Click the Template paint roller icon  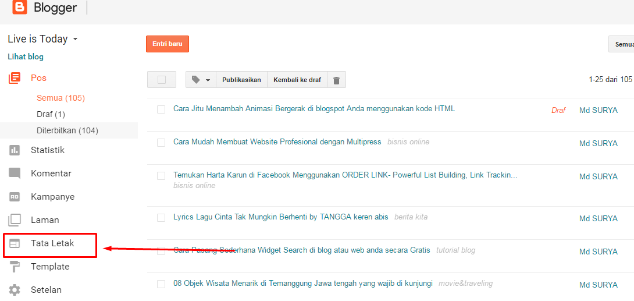[15, 267]
